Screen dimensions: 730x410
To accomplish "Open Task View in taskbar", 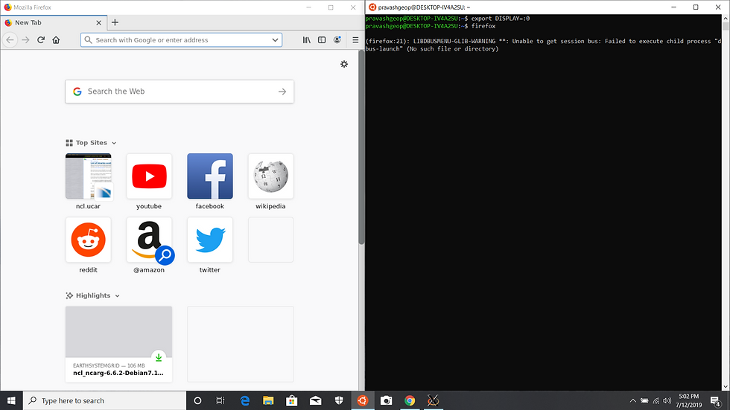I will tap(220, 401).
